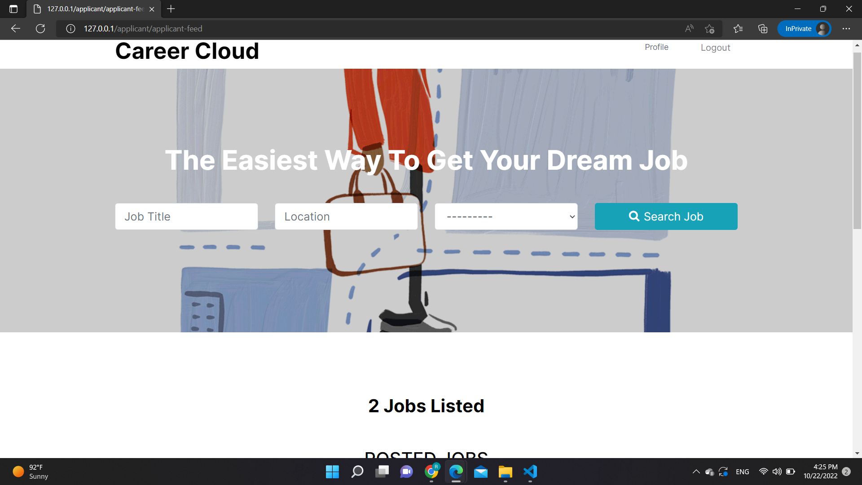Viewport: 862px width, 485px height.
Task: Expand hidden icons in the system tray
Action: [x=696, y=472]
